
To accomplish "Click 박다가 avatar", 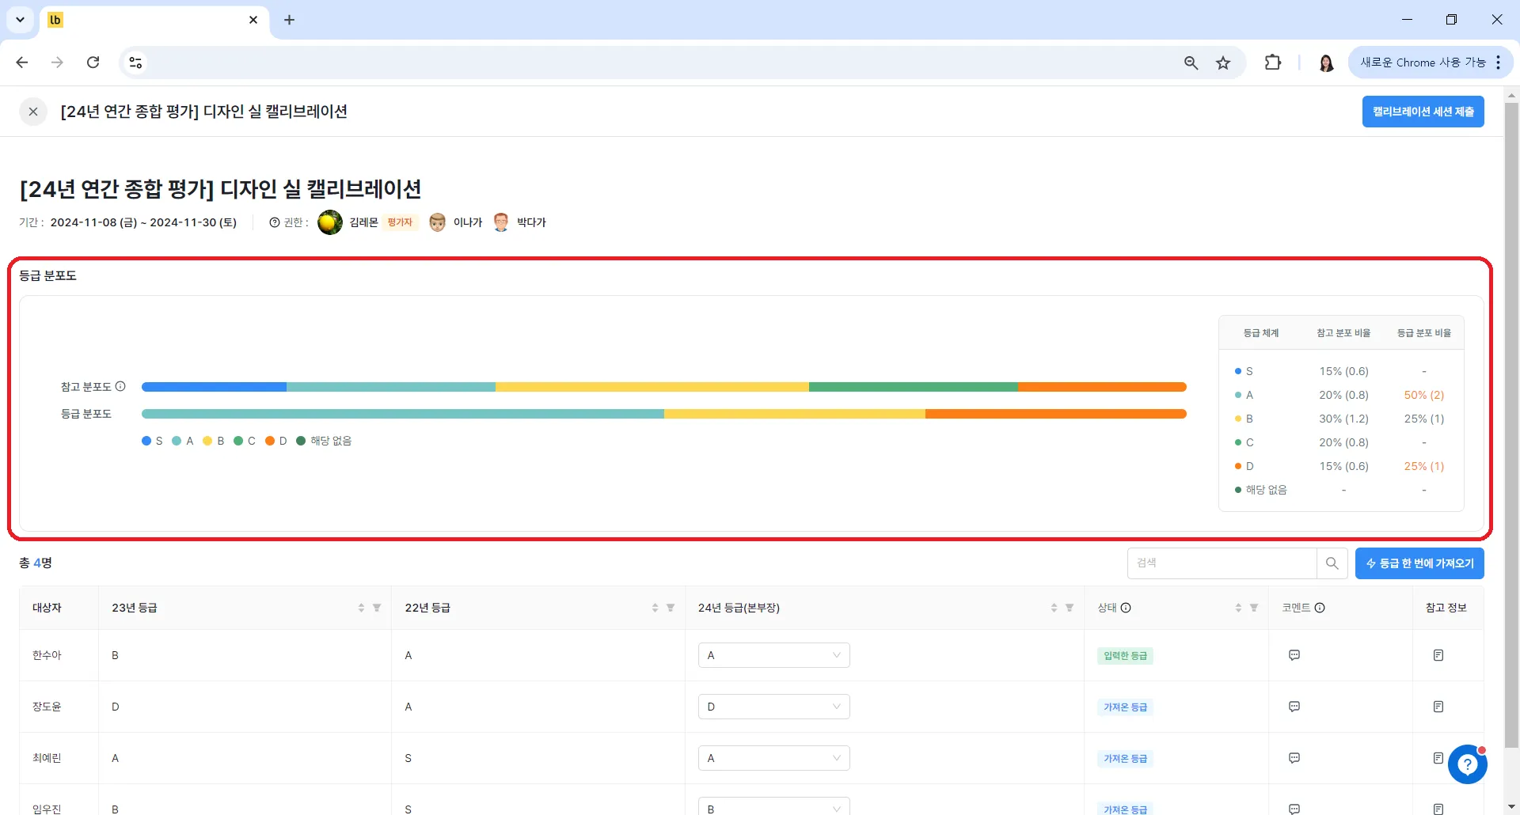I will [500, 222].
